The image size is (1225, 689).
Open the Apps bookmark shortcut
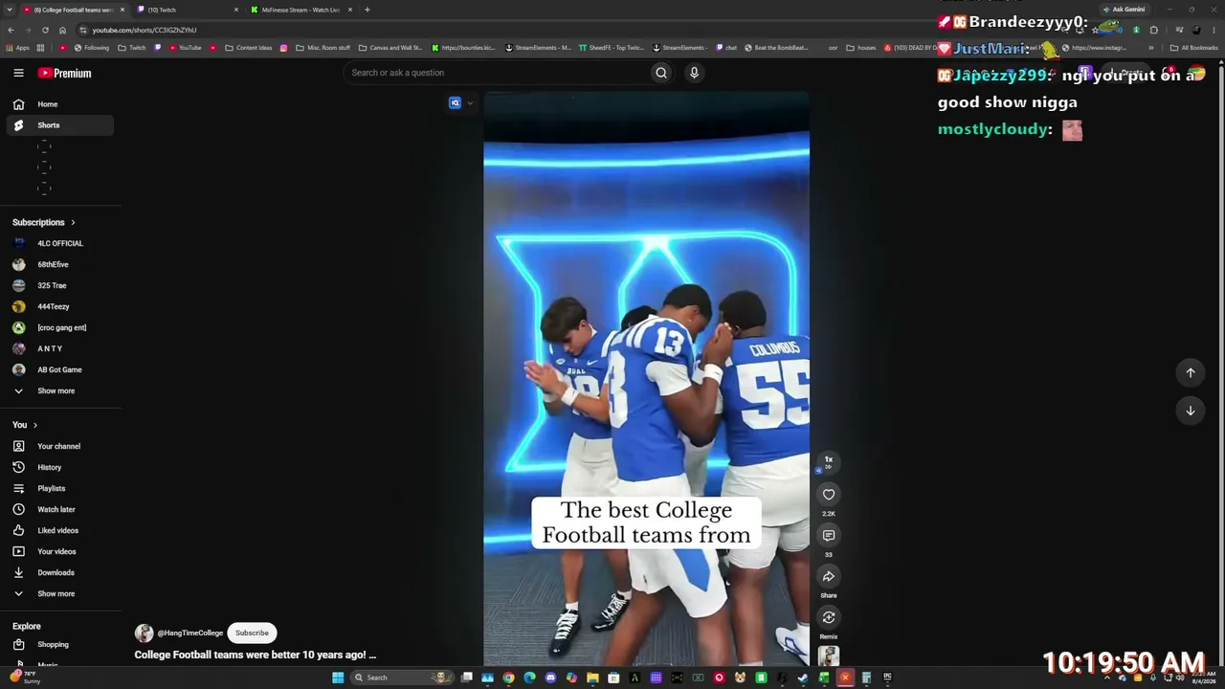coord(17,48)
